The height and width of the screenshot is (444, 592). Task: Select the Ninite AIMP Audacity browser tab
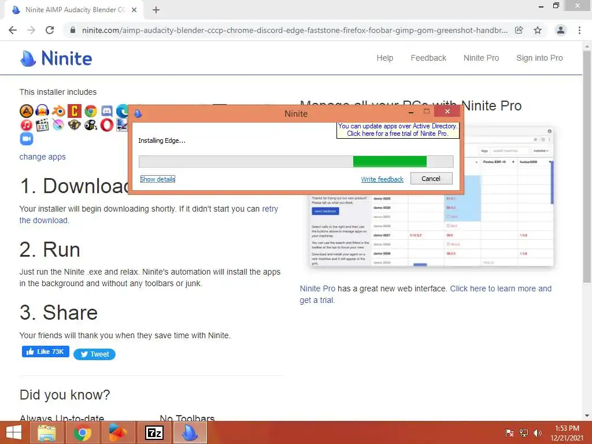[x=73, y=10]
